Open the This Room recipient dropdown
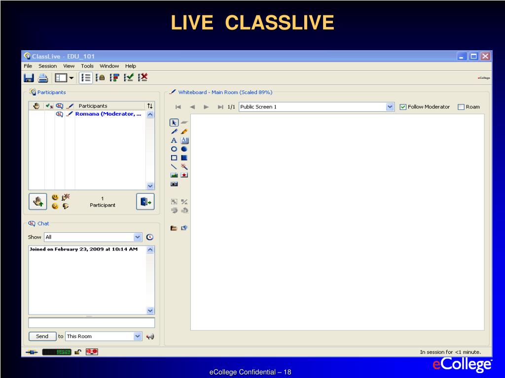This screenshot has height=378, width=505. point(138,336)
